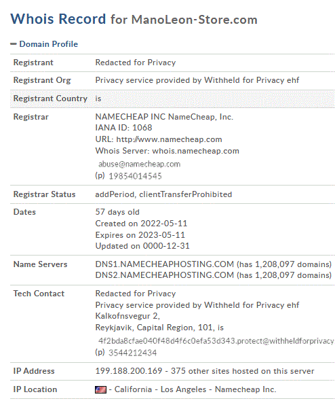Click Reykjavik, Capital Region, 101, is line
This screenshot has width=335, height=403.
point(159,328)
